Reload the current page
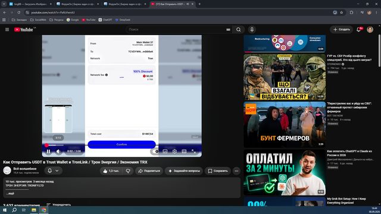Image resolution: width=381 pixels, height=214 pixels. coord(18,12)
